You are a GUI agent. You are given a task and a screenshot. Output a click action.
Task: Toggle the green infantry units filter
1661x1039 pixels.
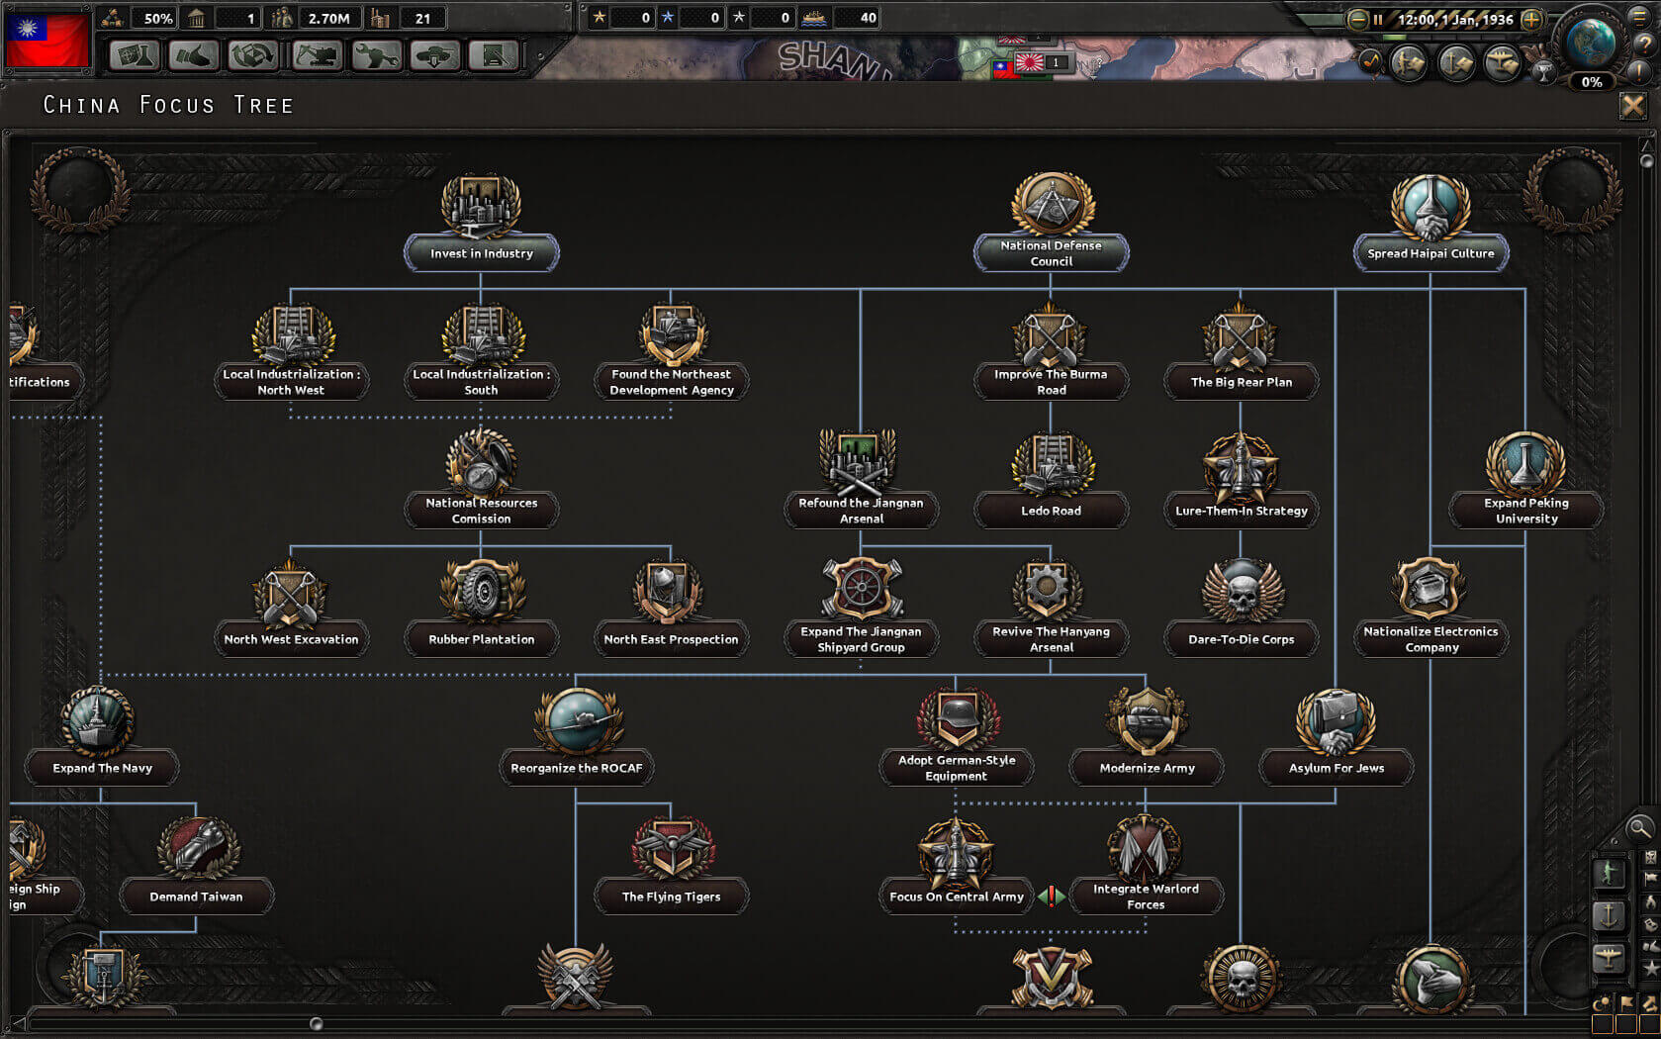[1609, 873]
